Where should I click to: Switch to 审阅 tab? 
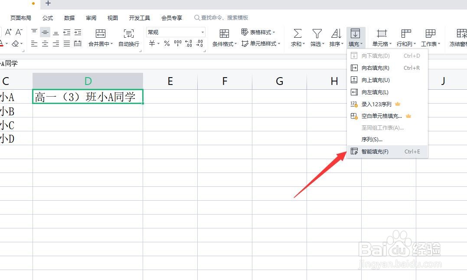point(91,18)
